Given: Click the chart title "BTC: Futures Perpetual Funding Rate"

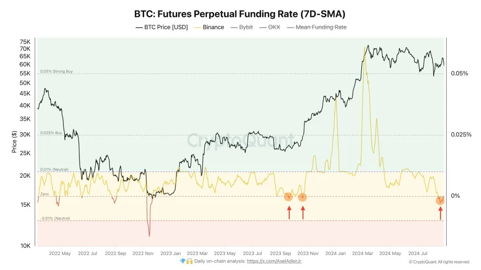Looking at the screenshot, I should point(240,14).
